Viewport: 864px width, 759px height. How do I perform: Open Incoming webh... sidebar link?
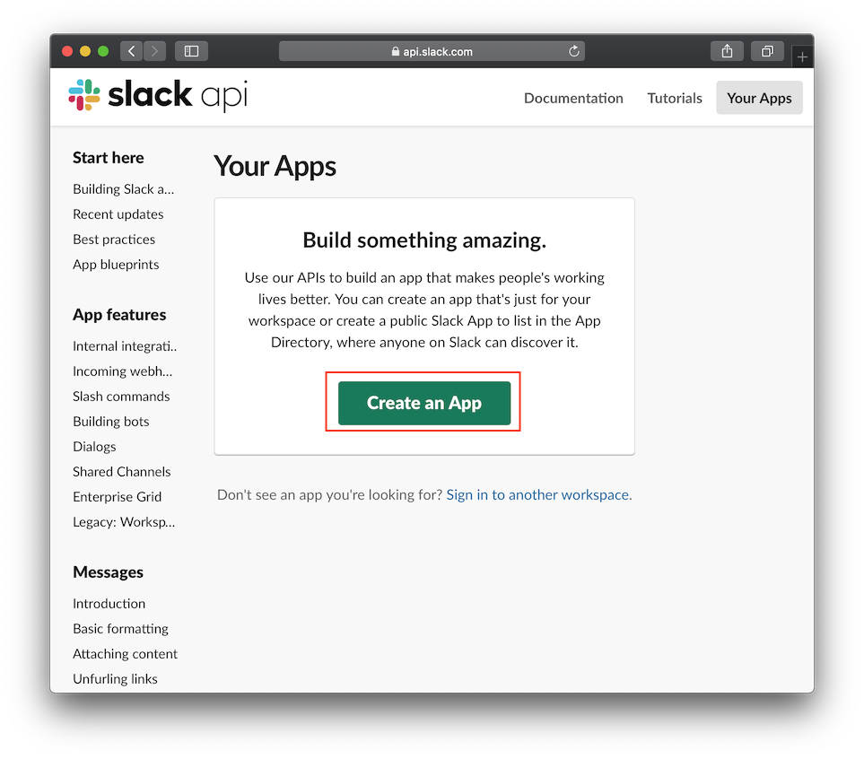(122, 371)
